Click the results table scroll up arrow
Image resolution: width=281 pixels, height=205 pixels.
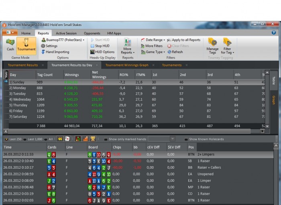click(267, 72)
